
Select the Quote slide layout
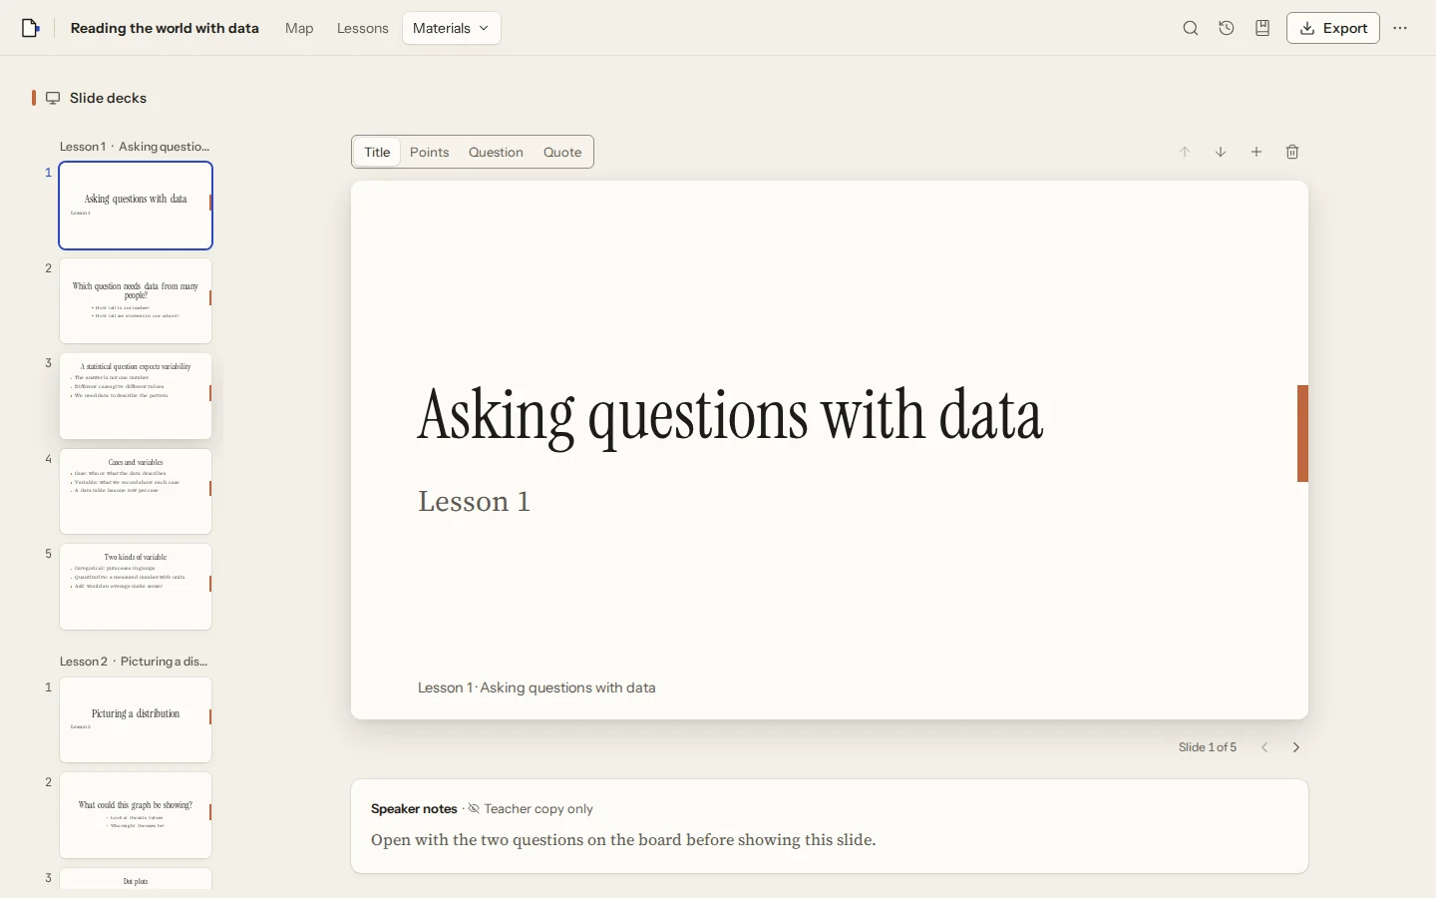pos(562,152)
